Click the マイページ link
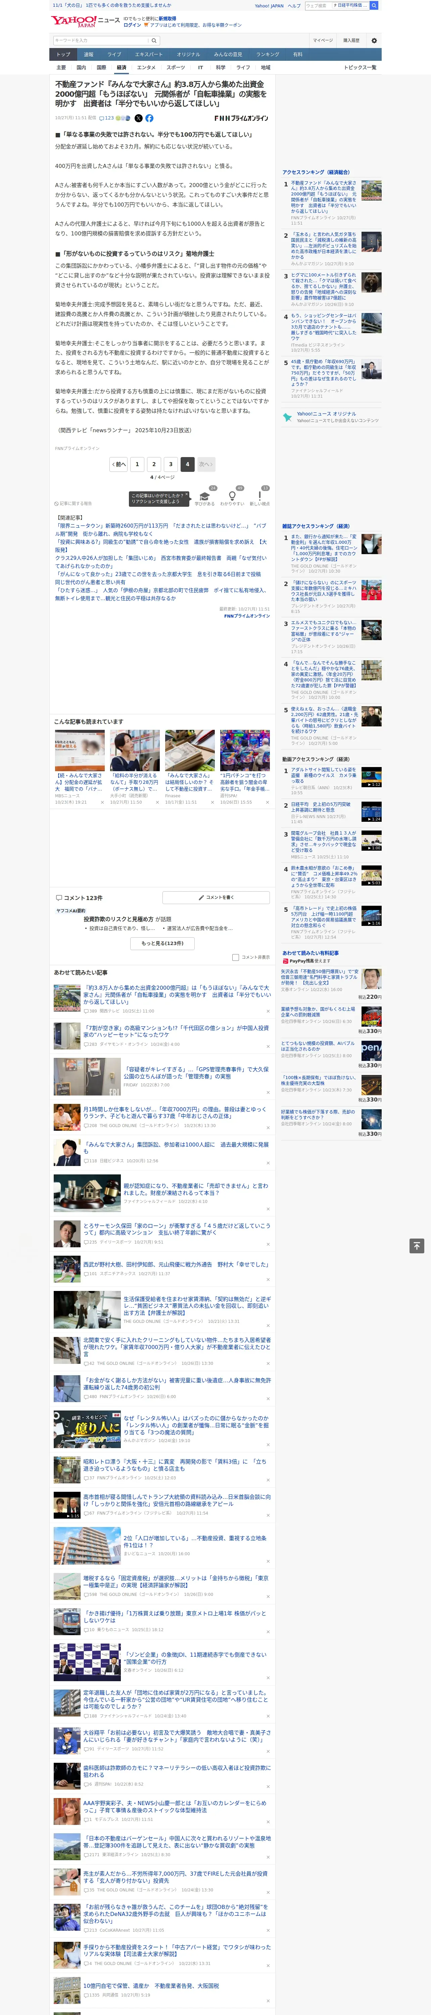This screenshot has height=2015, width=431. point(322,41)
